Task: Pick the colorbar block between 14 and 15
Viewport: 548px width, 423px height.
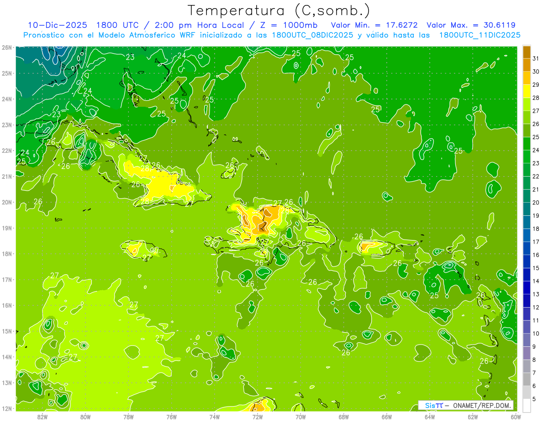Action: coord(527,275)
